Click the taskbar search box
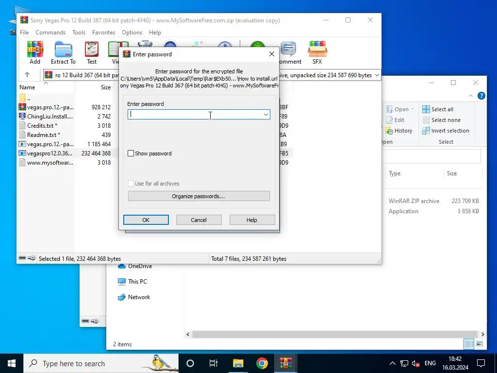This screenshot has width=497, height=373. pos(101,363)
